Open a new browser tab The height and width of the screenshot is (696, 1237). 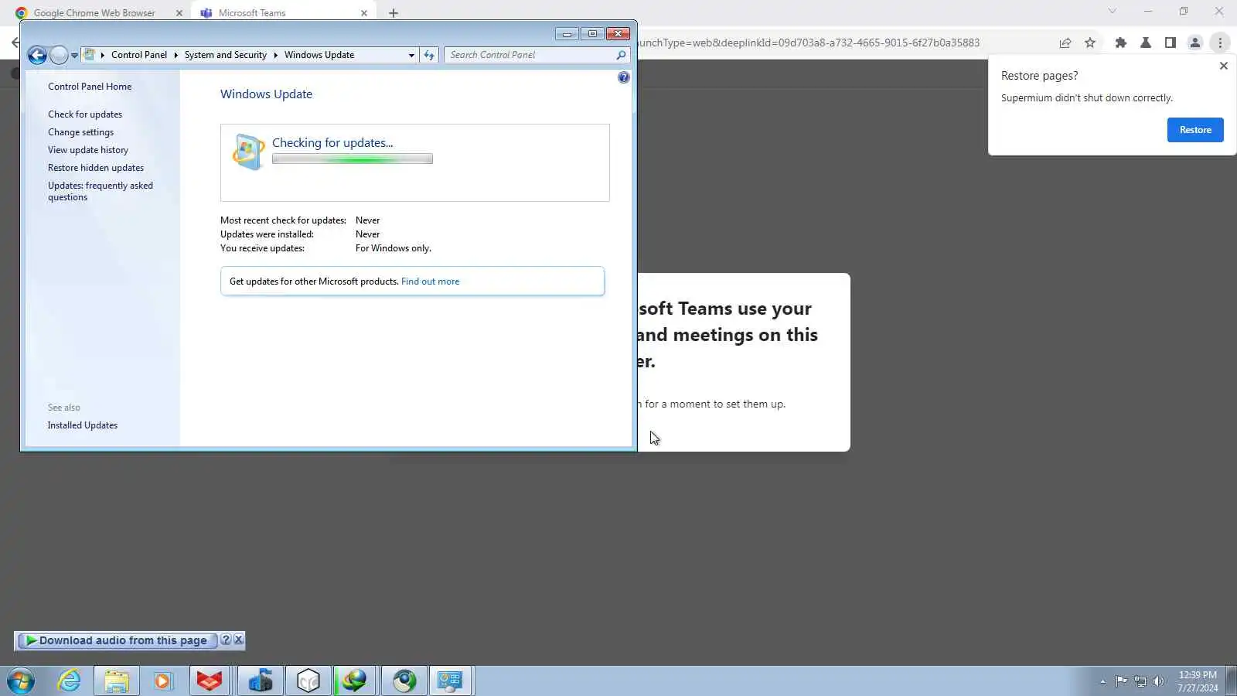point(394,13)
